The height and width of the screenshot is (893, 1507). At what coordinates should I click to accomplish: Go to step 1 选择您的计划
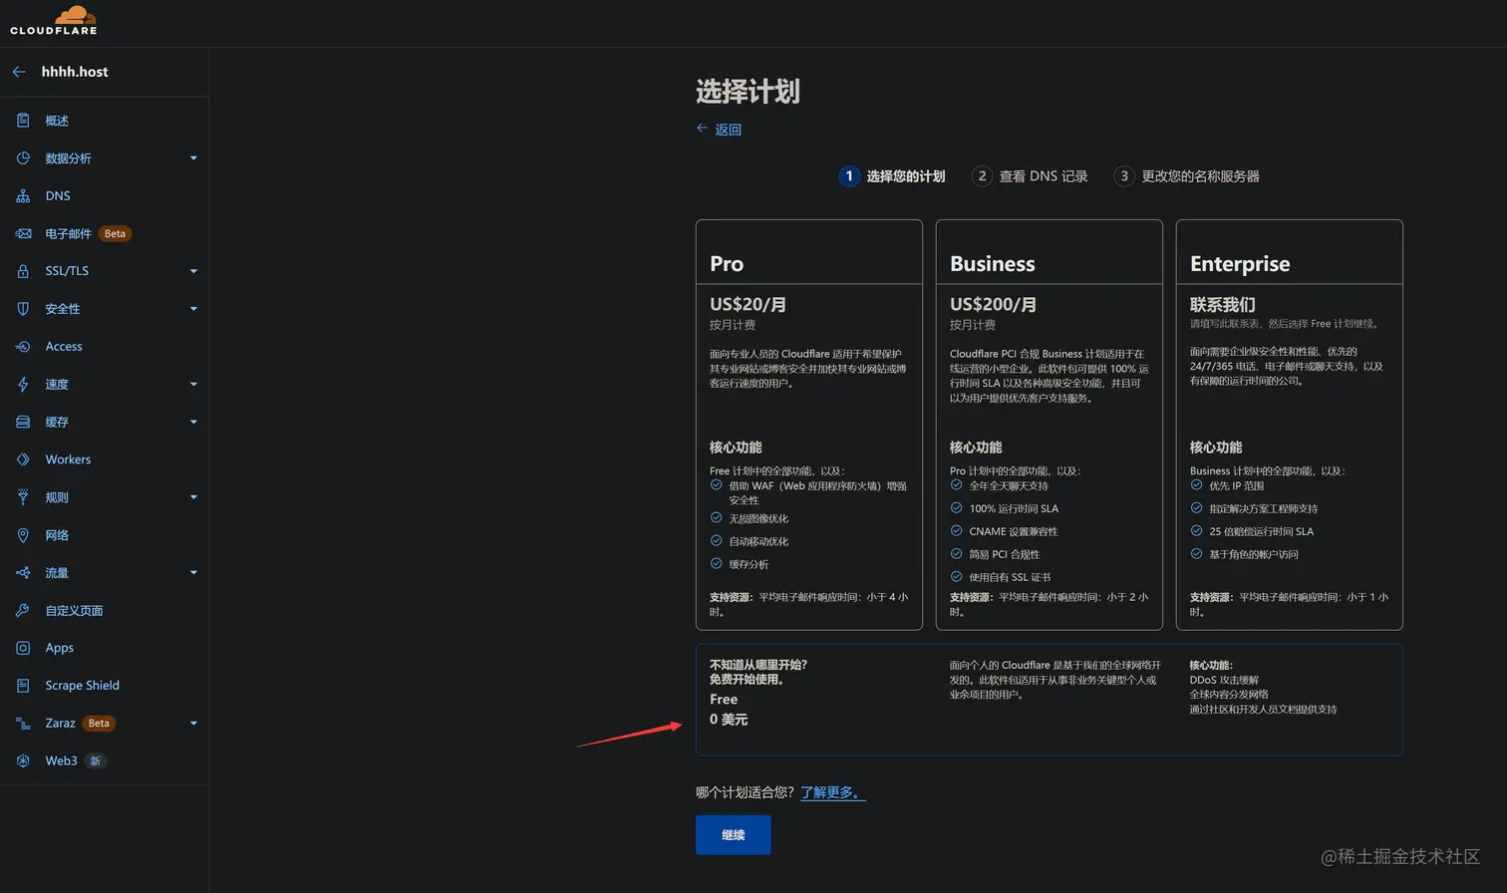point(892,176)
